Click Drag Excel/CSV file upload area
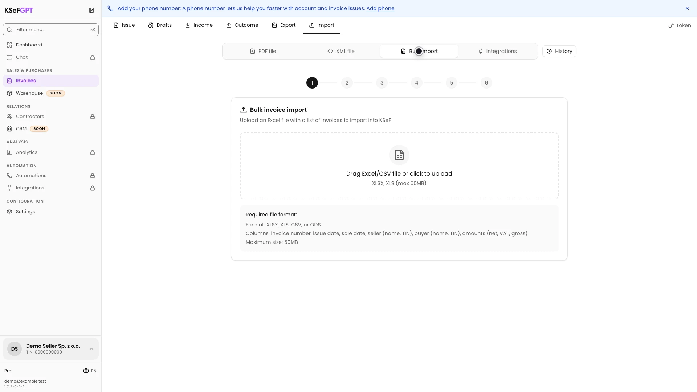The width and height of the screenshot is (697, 392). tap(399, 166)
